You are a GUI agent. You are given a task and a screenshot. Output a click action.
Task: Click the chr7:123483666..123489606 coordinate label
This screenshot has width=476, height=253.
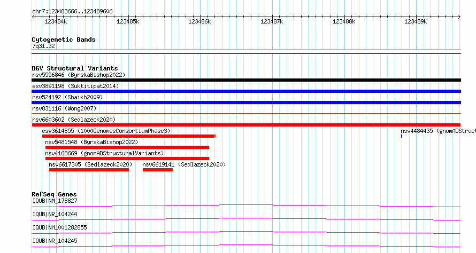pos(72,12)
